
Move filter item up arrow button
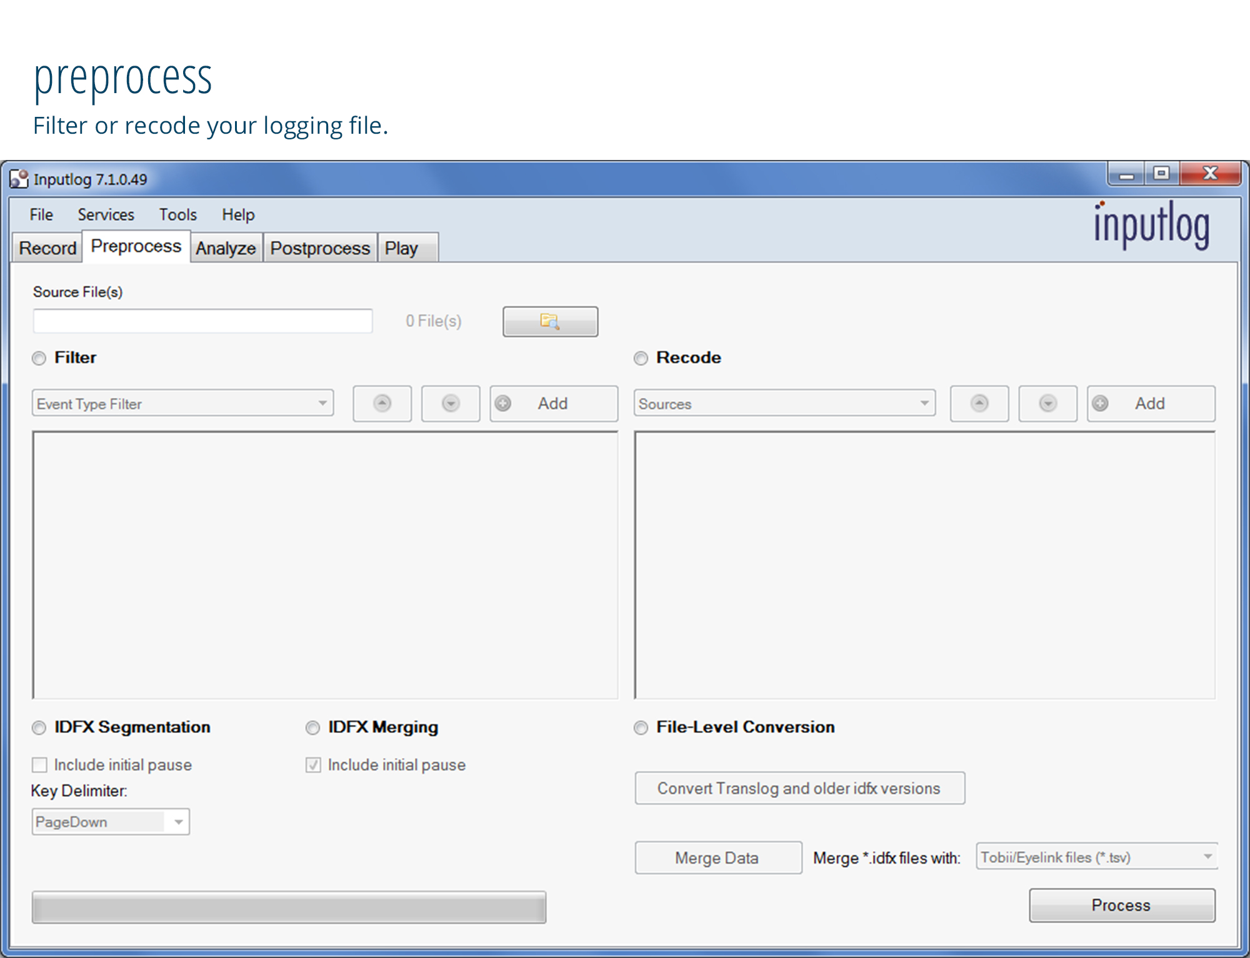pos(382,404)
